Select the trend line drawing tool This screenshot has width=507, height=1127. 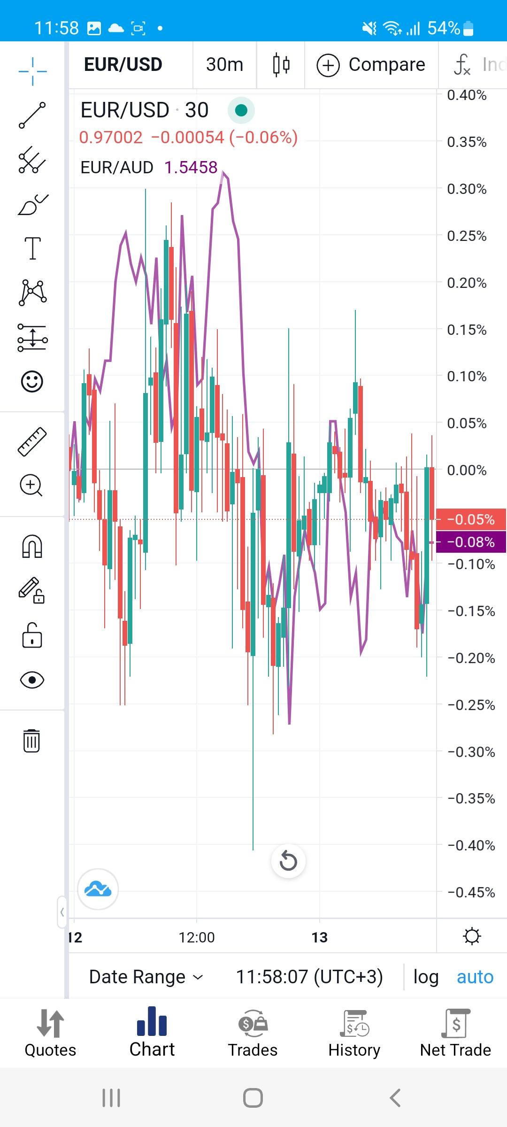coord(32,115)
